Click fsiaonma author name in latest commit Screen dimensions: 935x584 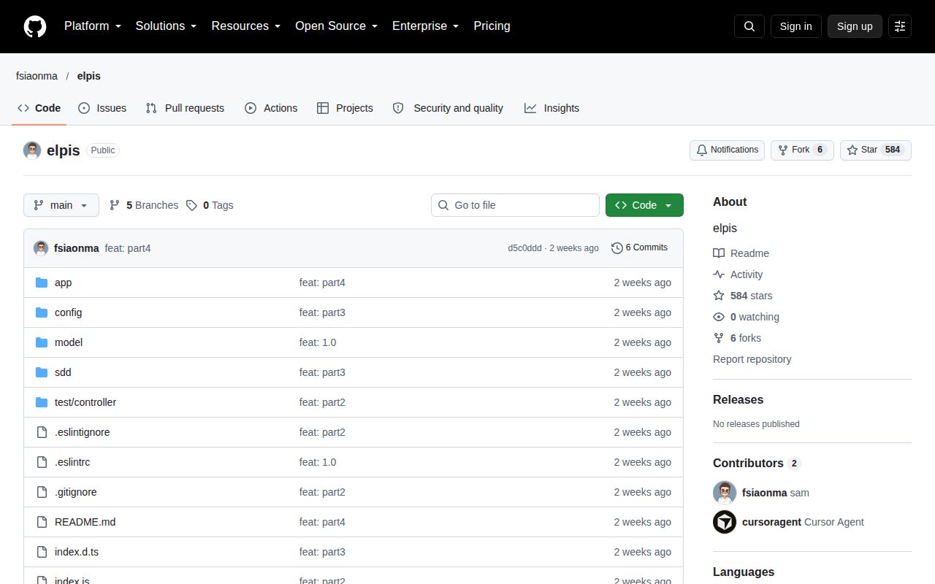click(x=76, y=248)
